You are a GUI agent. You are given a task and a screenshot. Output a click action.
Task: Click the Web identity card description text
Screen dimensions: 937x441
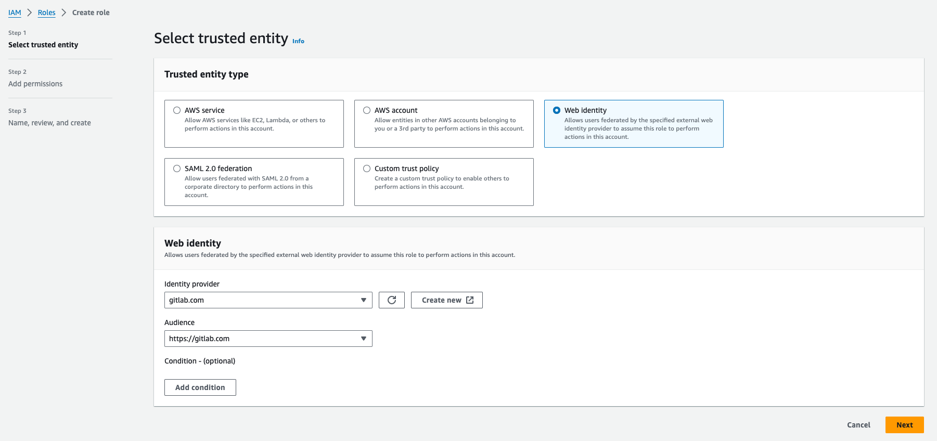click(638, 128)
